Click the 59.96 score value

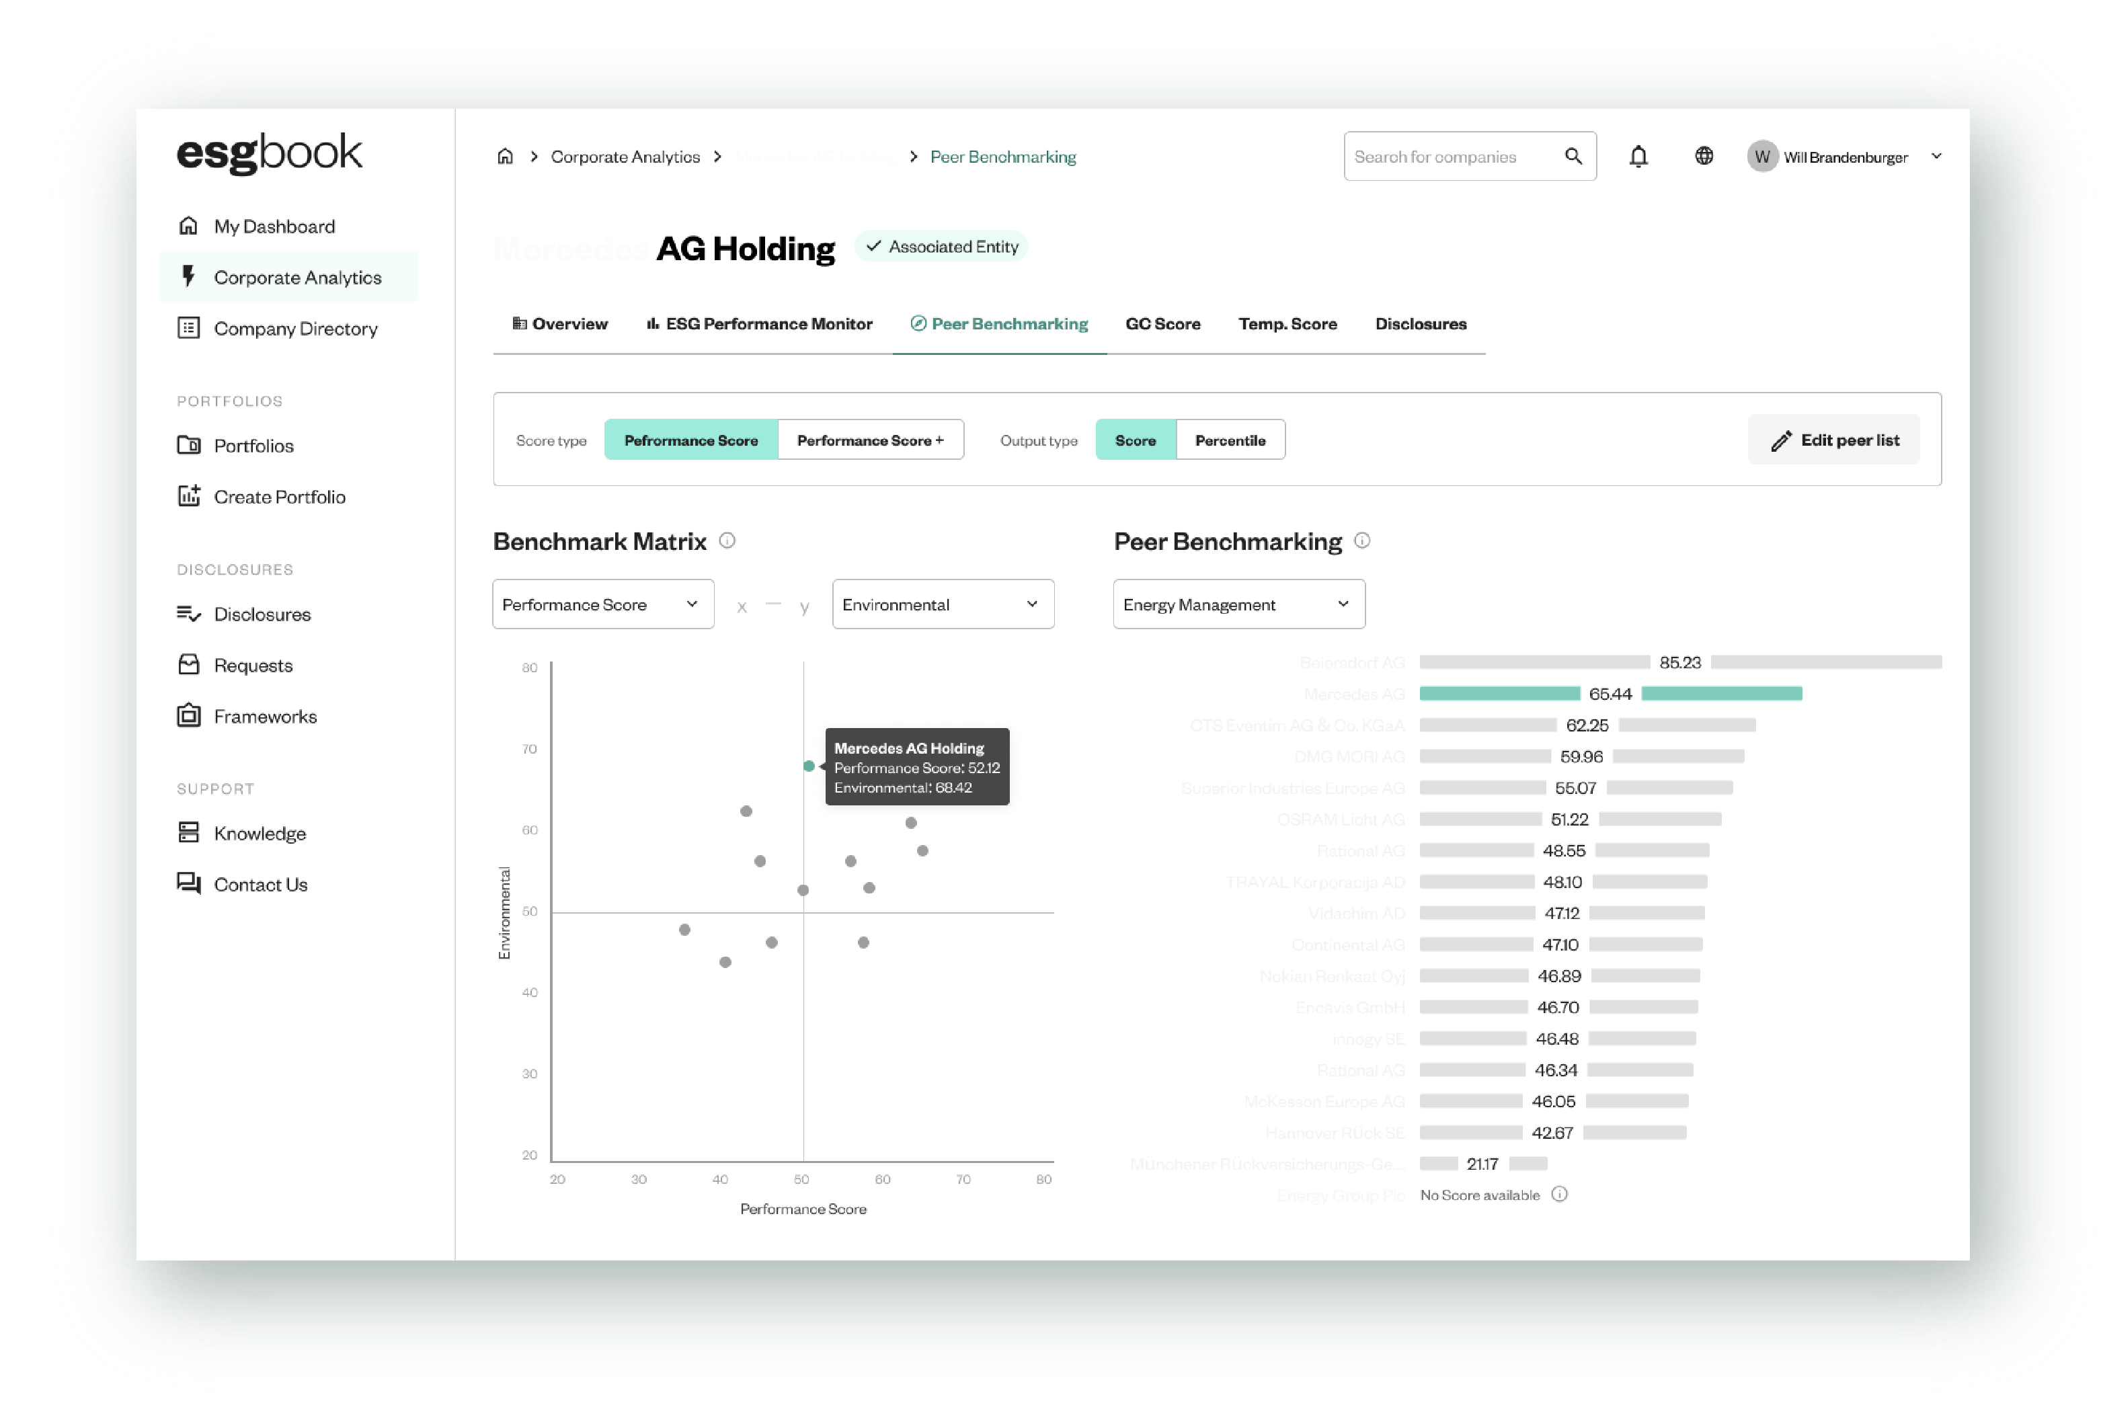pyautogui.click(x=1581, y=756)
